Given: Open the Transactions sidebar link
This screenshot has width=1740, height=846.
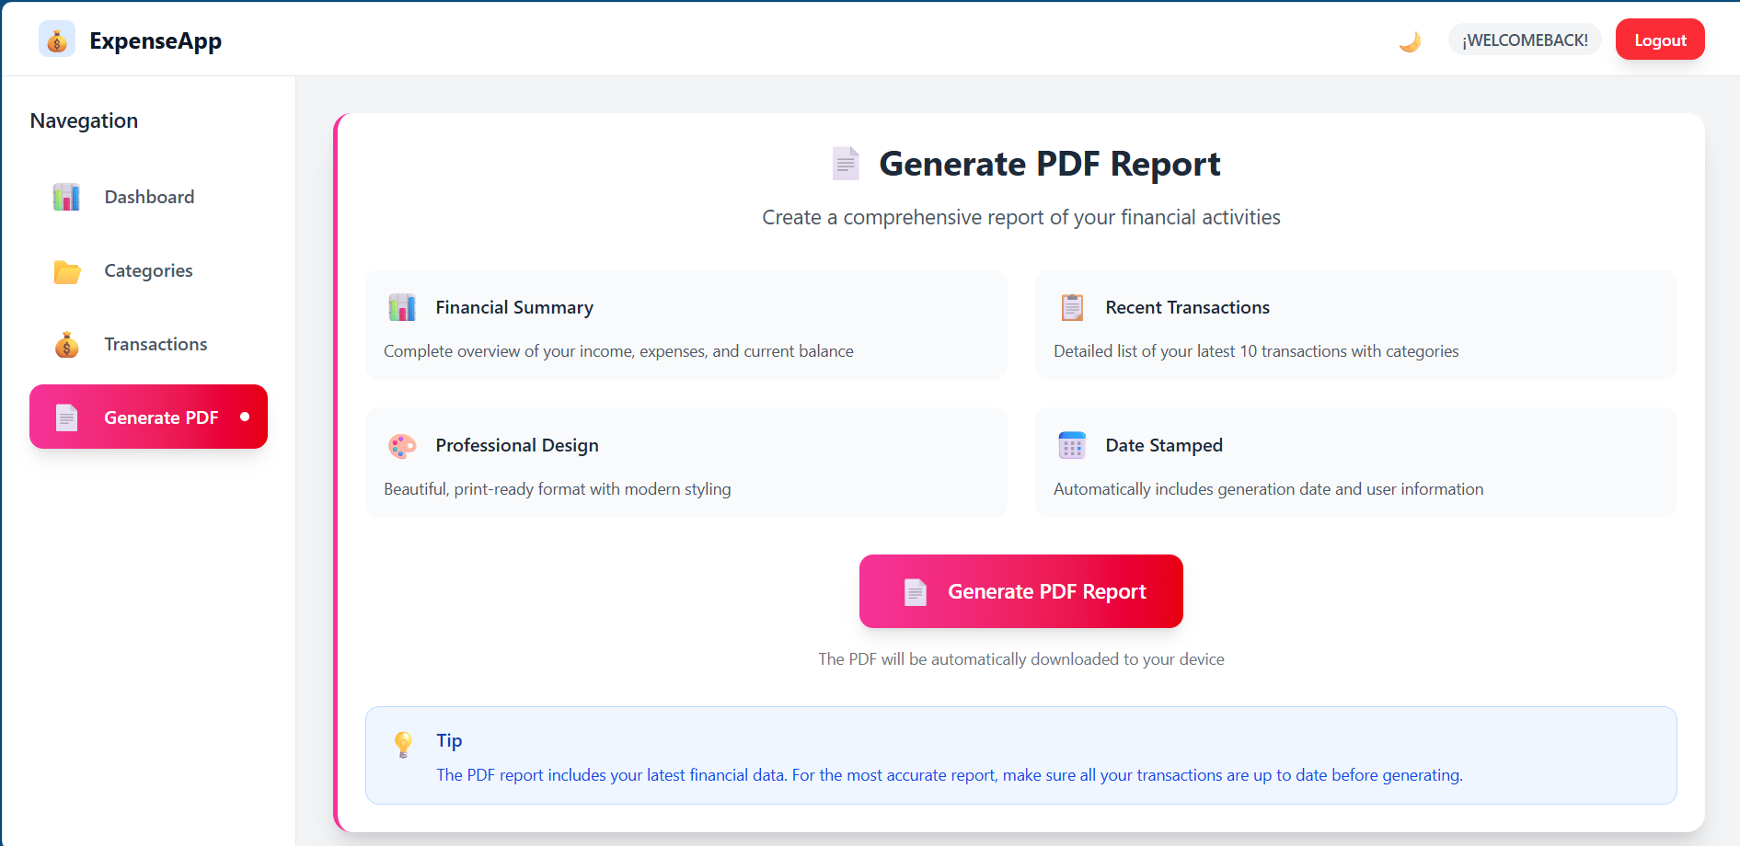Looking at the screenshot, I should click(x=156, y=344).
